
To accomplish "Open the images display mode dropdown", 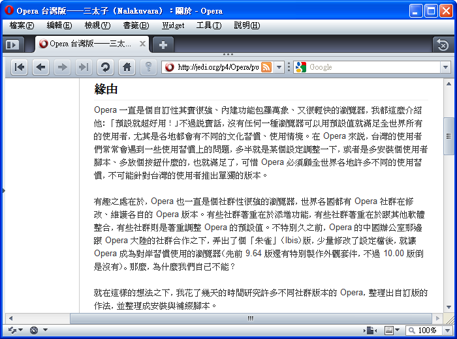I will 397,330.
